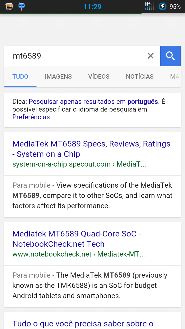Tap the gallery icon in the status bar
Screen dimensions: 185x329
click(x=9, y=6)
